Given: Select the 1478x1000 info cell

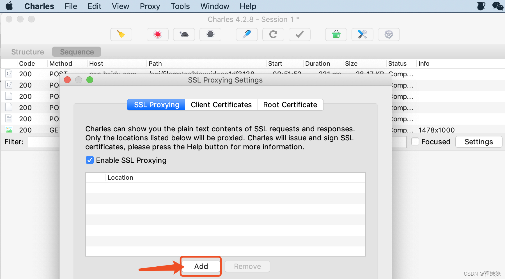Looking at the screenshot, I should (x=437, y=130).
